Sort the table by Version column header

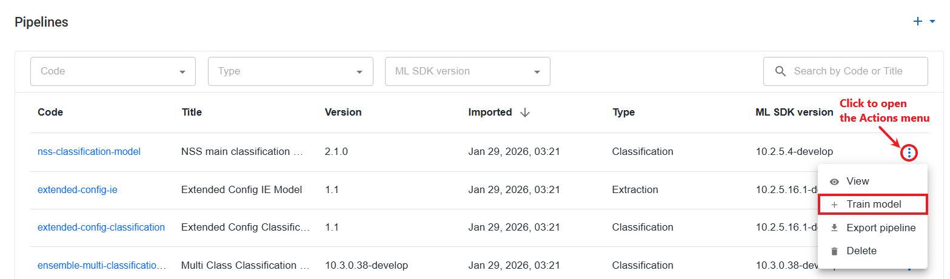click(x=343, y=113)
